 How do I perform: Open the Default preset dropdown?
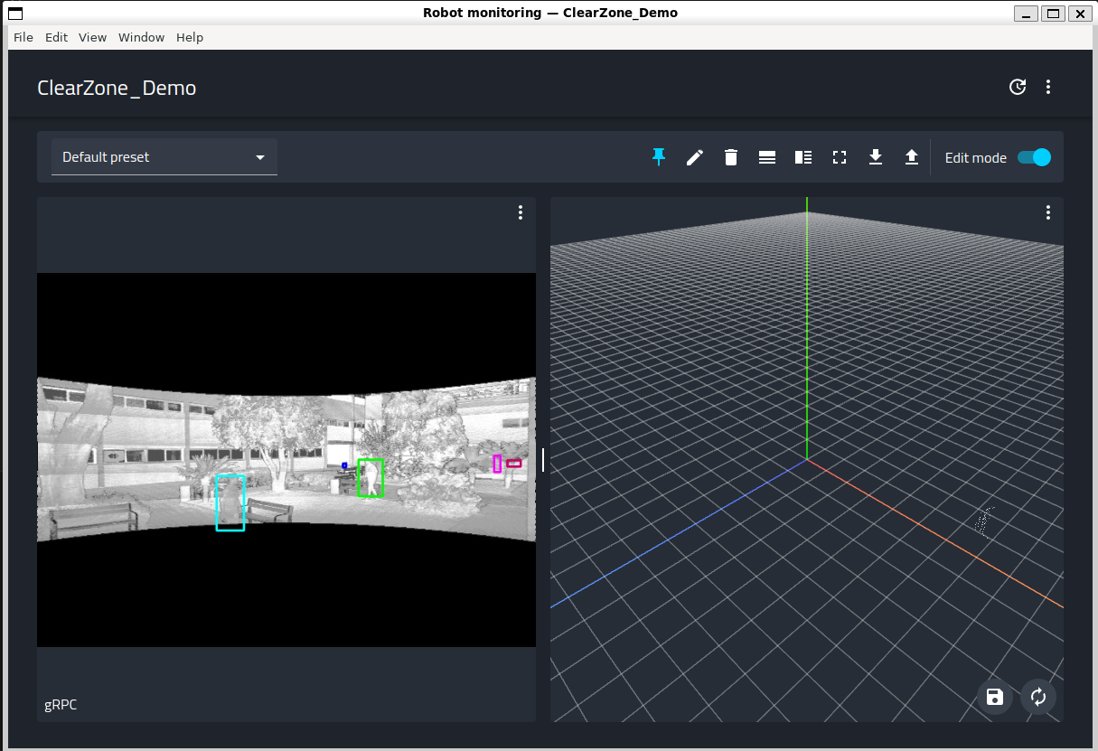164,157
